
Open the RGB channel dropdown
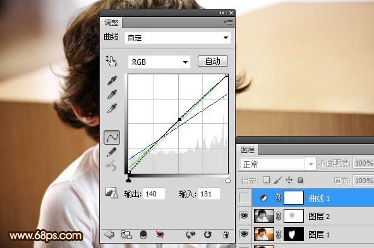pos(159,62)
